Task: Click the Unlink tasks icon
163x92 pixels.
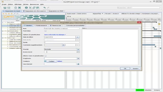Action: pyautogui.click(x=17, y=14)
